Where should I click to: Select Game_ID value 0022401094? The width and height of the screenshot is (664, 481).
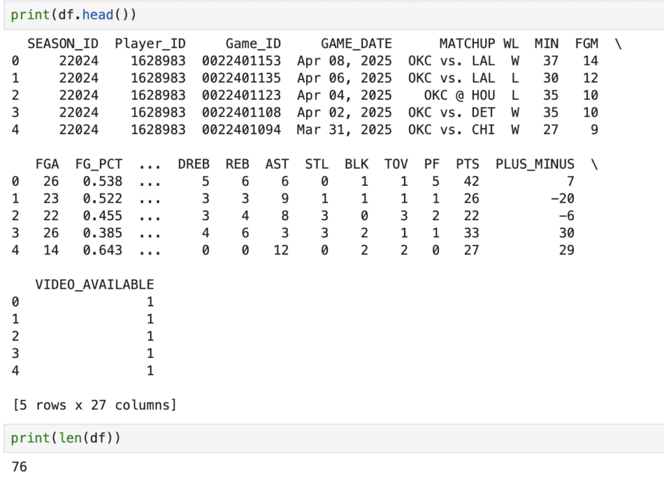tap(241, 129)
